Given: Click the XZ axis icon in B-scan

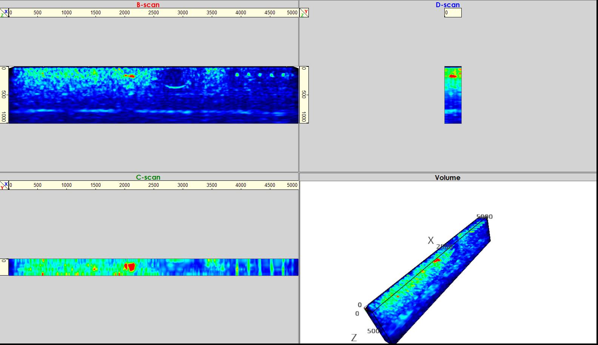Looking at the screenshot, I should tap(4, 13).
